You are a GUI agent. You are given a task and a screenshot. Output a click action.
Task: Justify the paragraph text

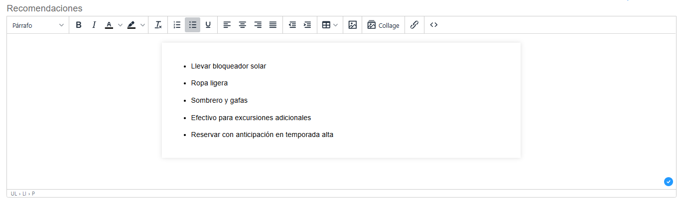tap(273, 25)
